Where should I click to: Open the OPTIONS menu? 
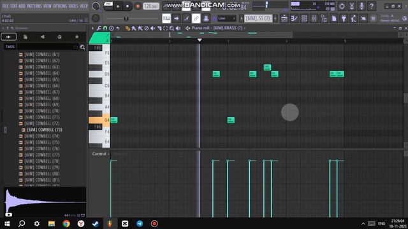point(60,6)
